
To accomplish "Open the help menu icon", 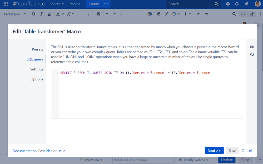I will (228, 4).
